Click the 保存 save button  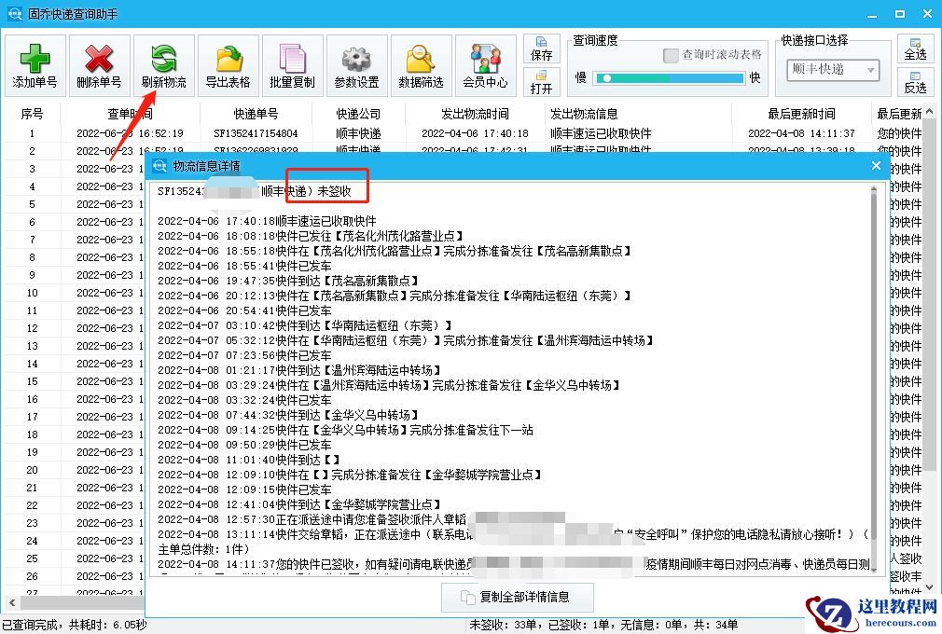click(x=541, y=48)
